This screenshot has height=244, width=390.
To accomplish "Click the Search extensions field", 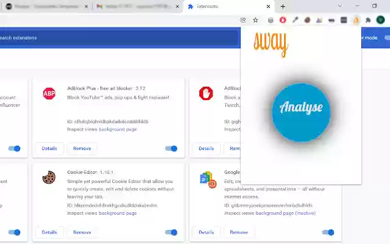I will [x=119, y=38].
